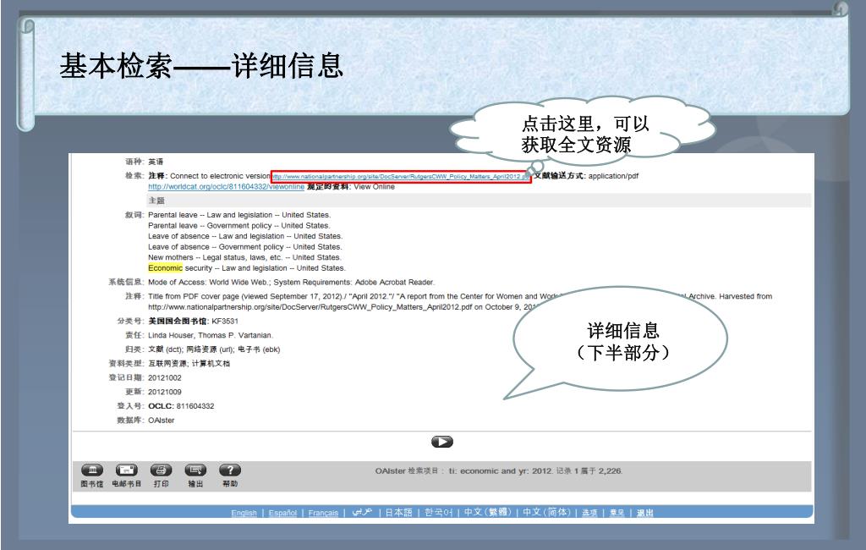866x550 pixels.
Task: Click 'Mode of Access: World Wide Web' text
Action: click(291, 283)
